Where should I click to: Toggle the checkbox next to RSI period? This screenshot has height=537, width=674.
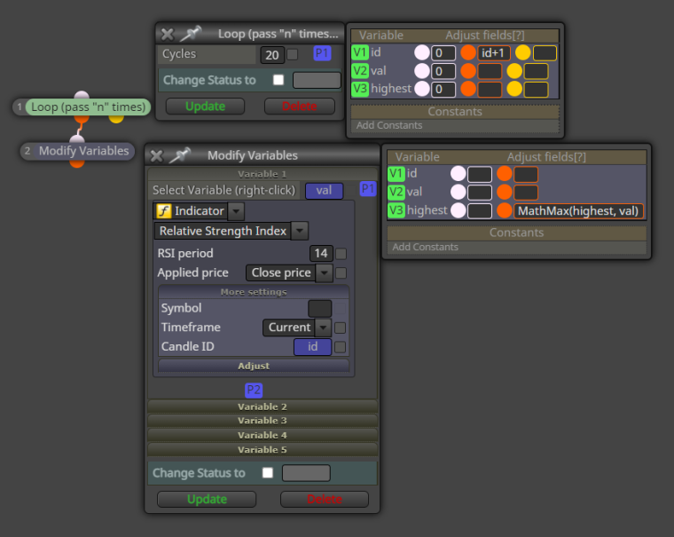coord(341,254)
